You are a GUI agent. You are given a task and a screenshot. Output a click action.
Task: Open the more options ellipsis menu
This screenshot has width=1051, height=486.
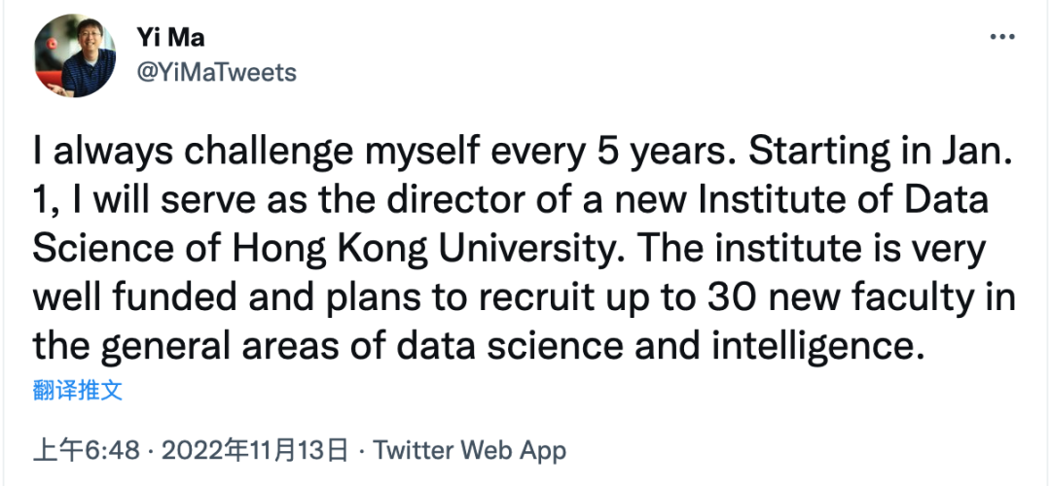[1001, 38]
